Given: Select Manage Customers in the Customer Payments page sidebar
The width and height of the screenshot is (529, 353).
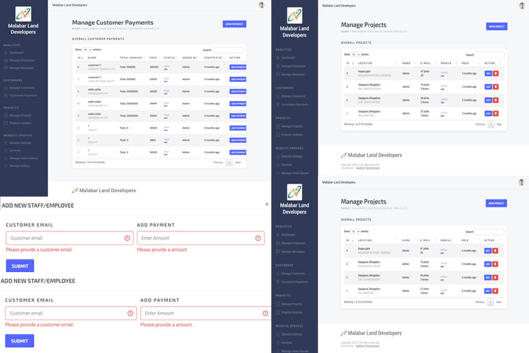Looking at the screenshot, I should click(22, 87).
